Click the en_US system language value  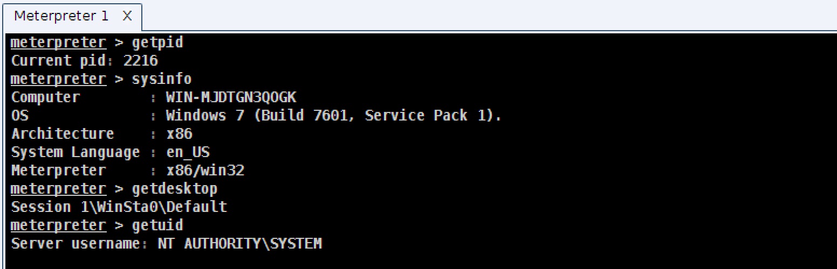tap(188, 152)
